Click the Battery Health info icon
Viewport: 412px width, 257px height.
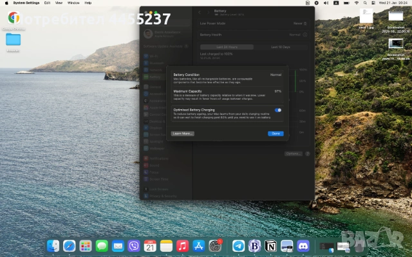[x=304, y=35]
